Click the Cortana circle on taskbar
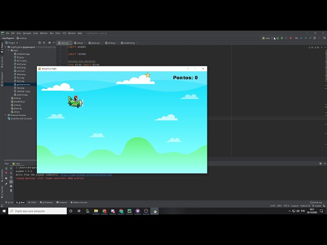327x245 pixels. coord(71,211)
